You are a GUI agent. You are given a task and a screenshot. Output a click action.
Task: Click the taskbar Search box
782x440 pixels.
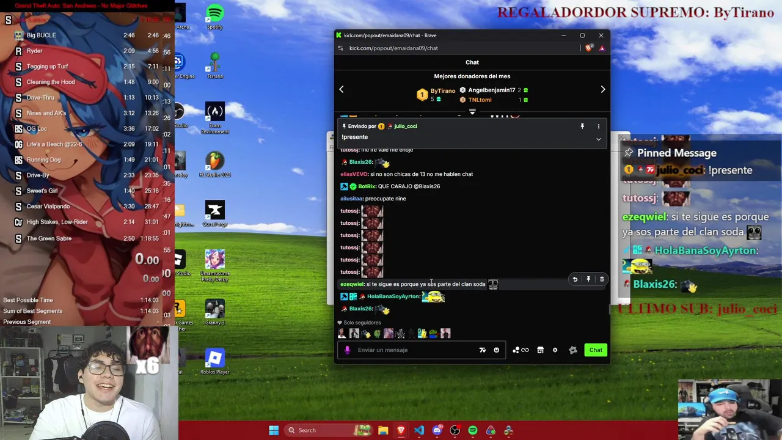tap(329, 430)
